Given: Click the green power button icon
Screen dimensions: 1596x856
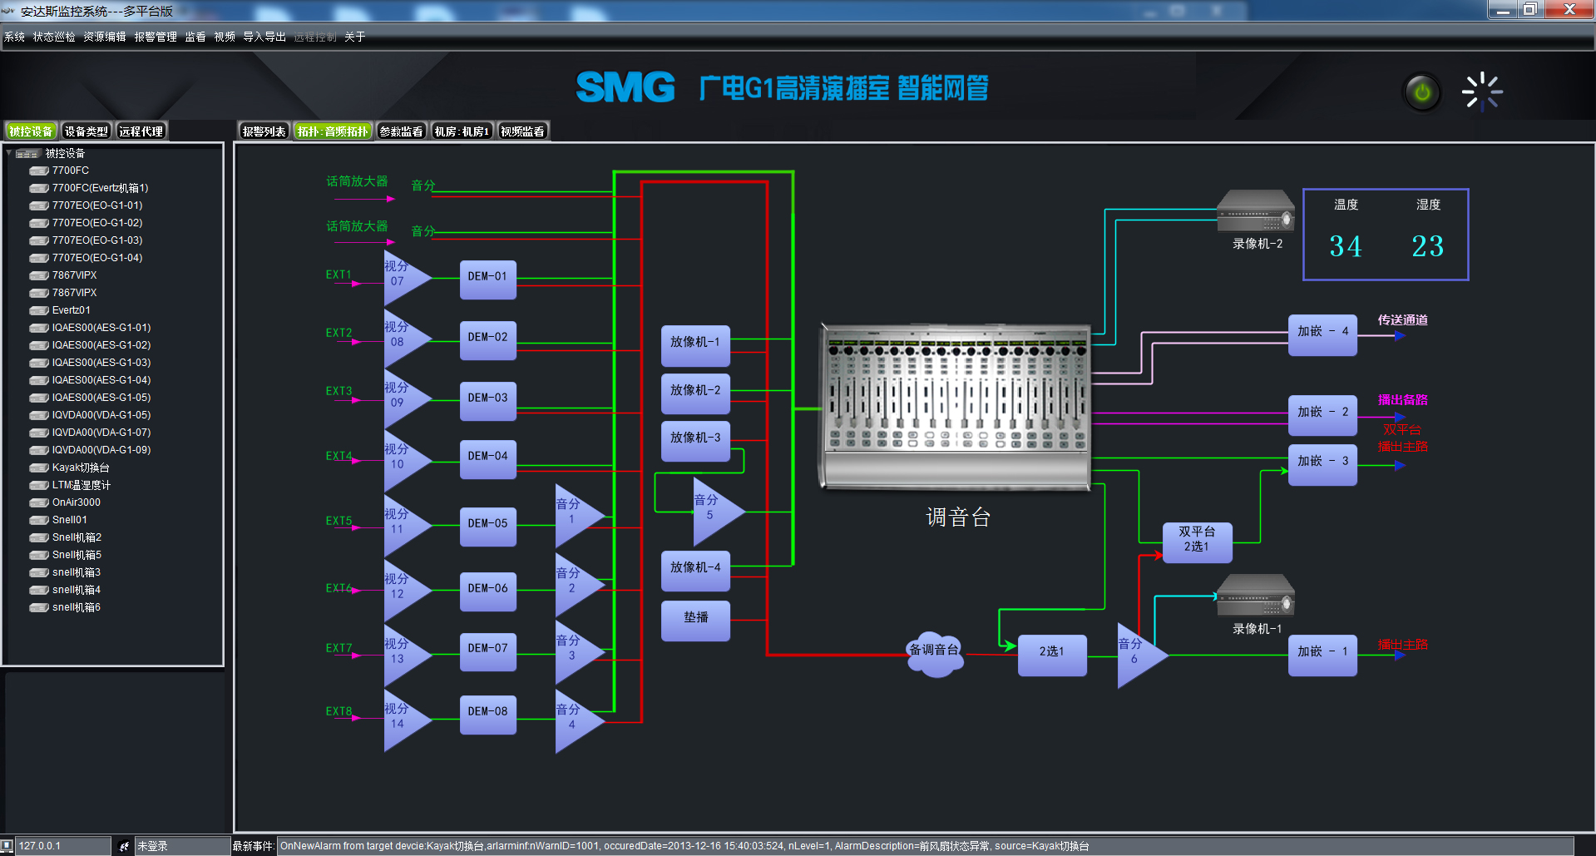Looking at the screenshot, I should 1422,92.
